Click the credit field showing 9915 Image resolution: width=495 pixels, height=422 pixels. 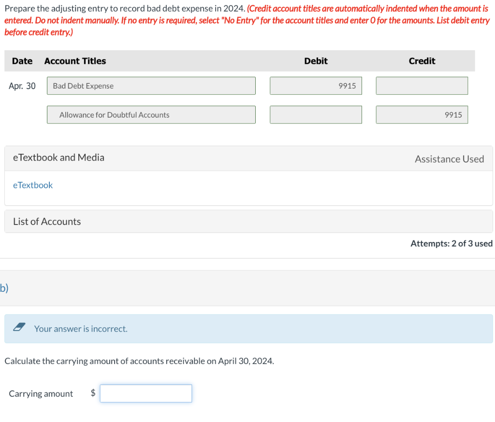pyautogui.click(x=422, y=115)
